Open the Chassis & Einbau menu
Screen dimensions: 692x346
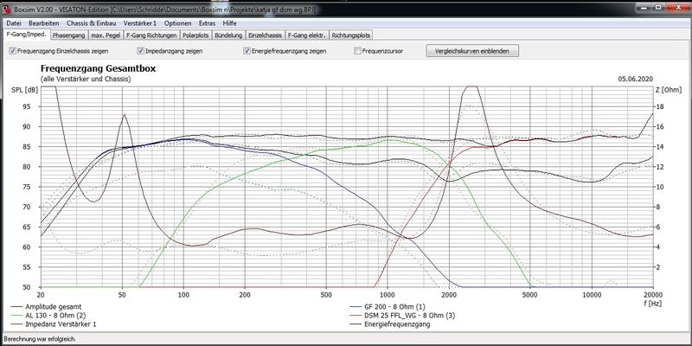(93, 22)
